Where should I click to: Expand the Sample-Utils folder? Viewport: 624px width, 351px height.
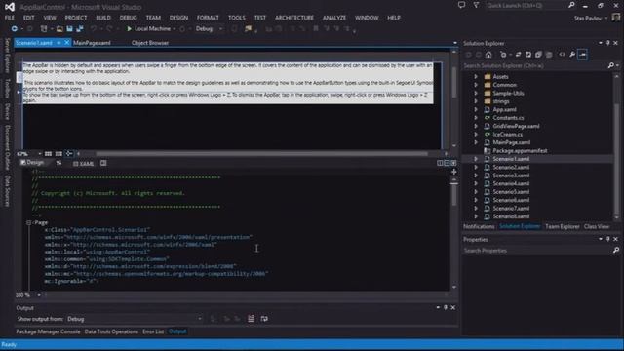(x=476, y=94)
